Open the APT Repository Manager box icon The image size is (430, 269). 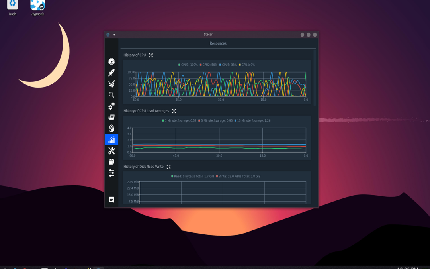(x=112, y=161)
